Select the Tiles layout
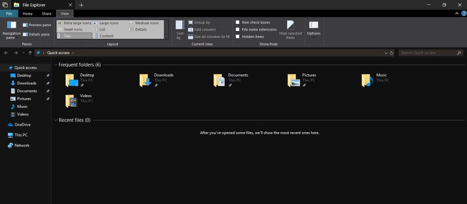 (x=74, y=36)
